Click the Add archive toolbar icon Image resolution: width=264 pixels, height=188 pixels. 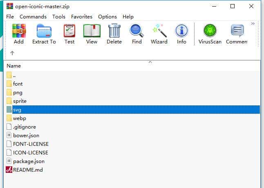click(x=19, y=32)
